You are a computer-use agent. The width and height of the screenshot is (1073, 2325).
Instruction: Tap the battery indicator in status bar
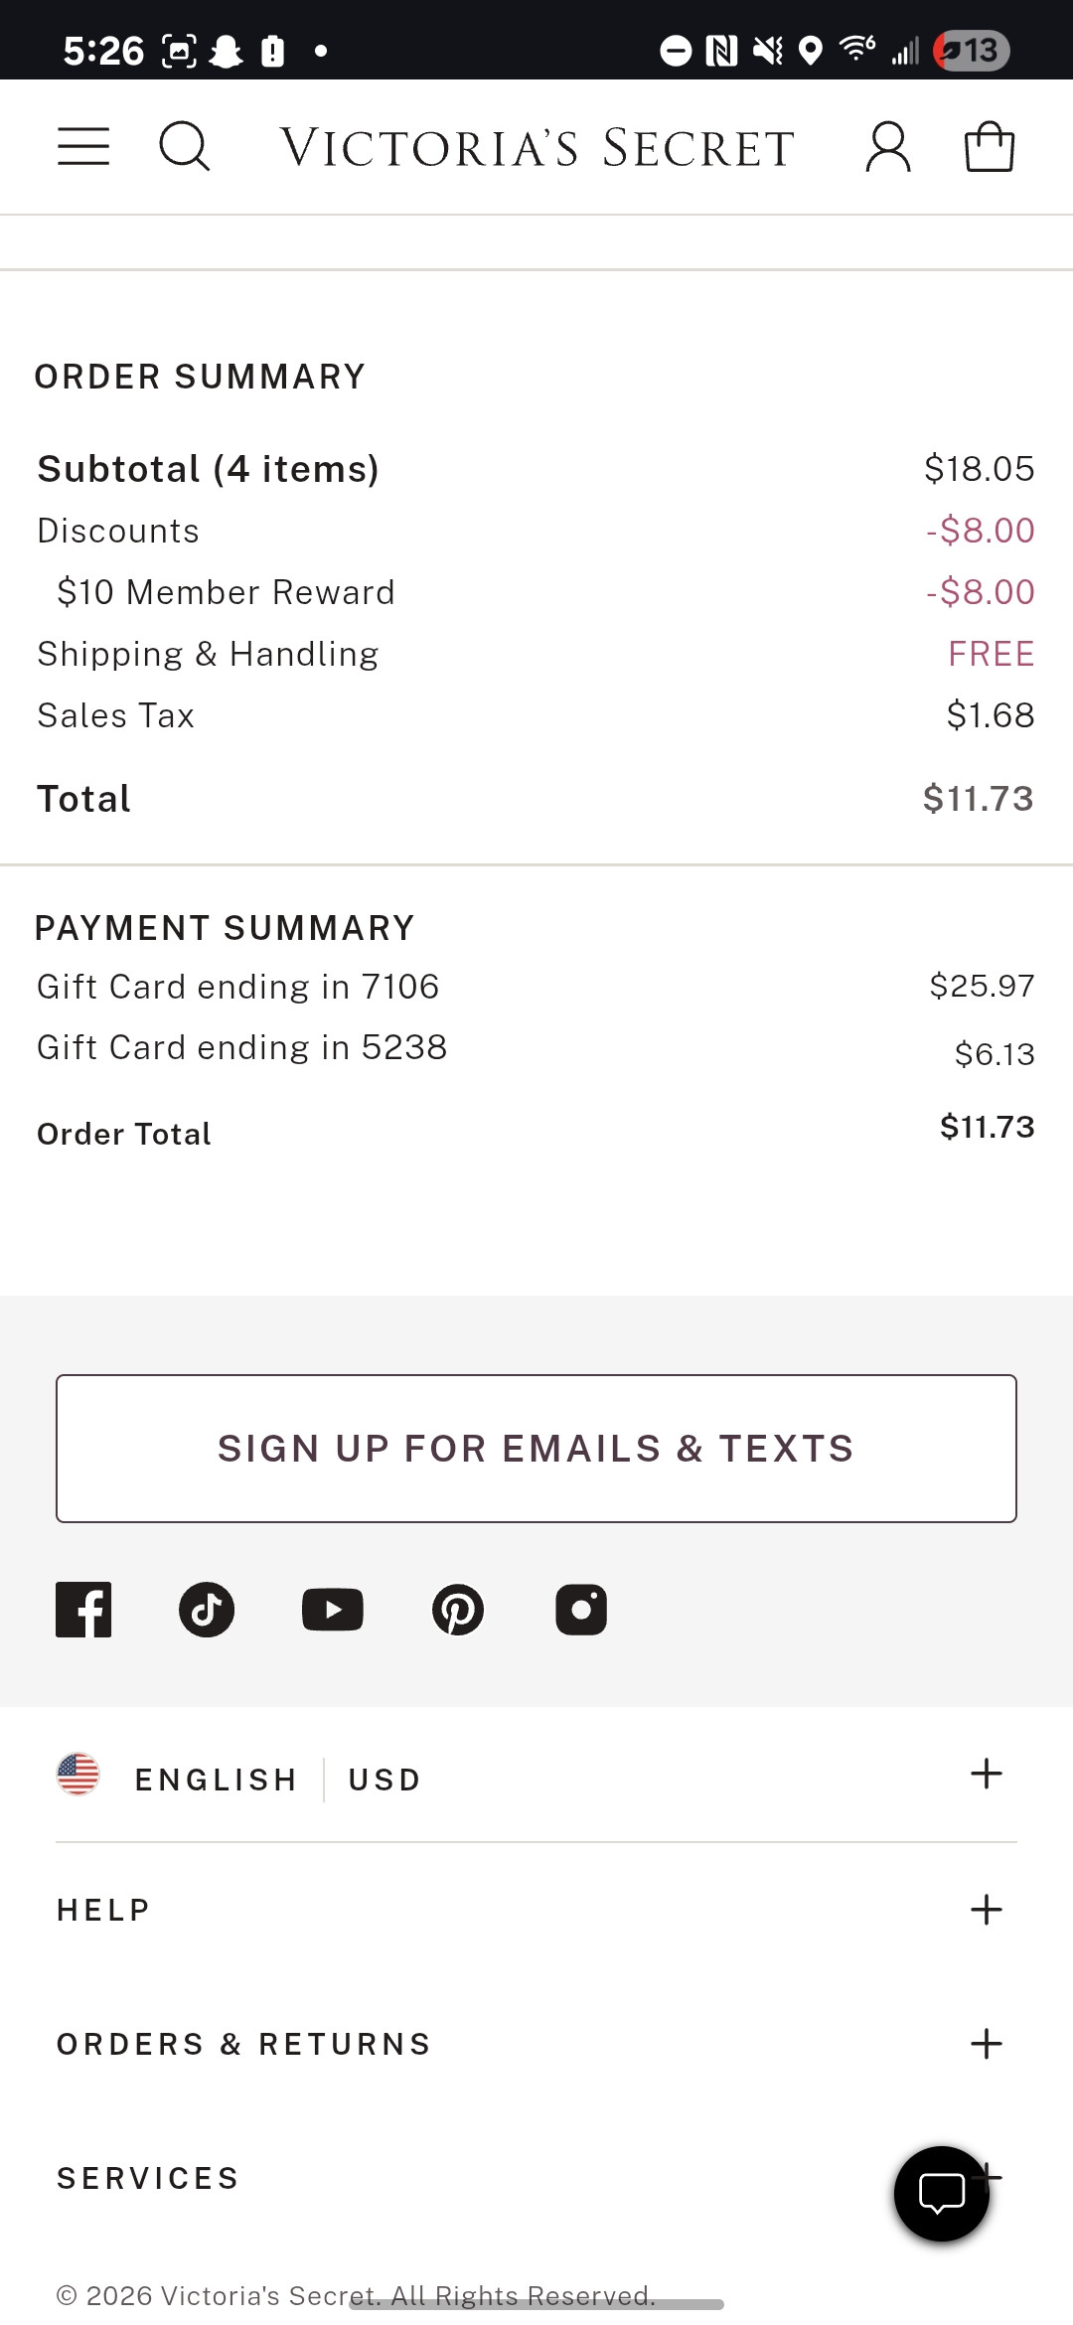972,51
